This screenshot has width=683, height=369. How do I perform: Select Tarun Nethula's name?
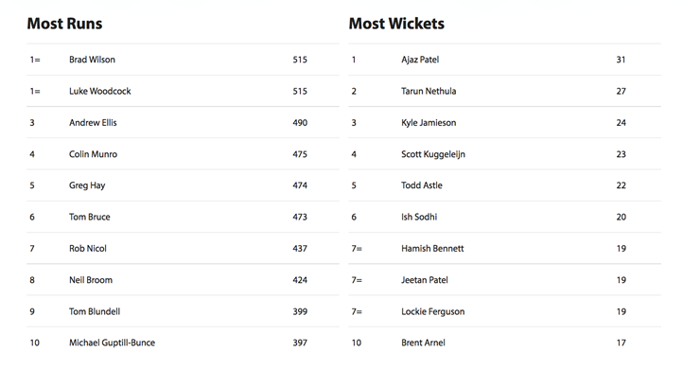[429, 91]
